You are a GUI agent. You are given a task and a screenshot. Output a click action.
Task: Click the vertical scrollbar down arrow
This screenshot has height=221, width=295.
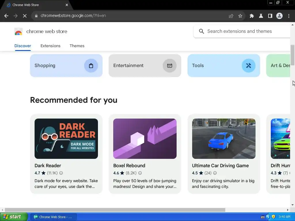coord(293,205)
